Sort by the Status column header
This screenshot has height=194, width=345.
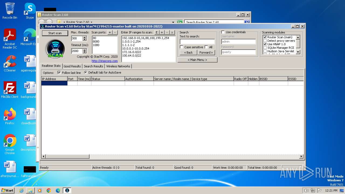pos(108,79)
